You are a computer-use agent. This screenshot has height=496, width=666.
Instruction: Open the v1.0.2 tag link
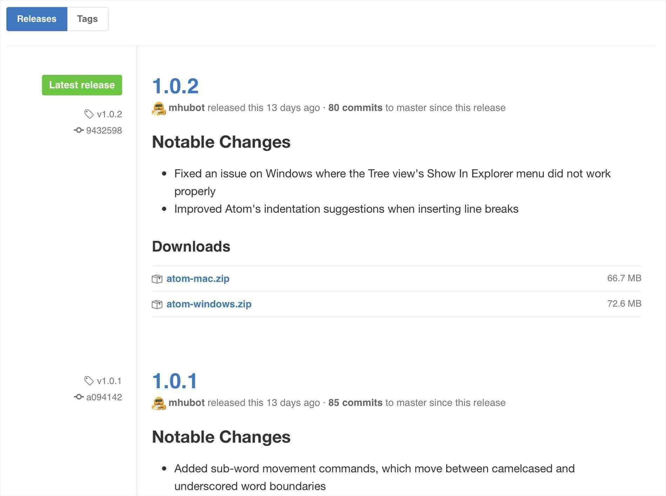[109, 114]
